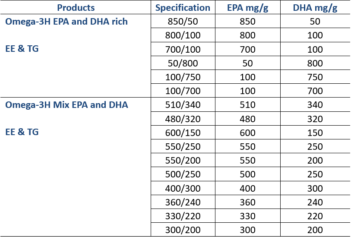
Task: Select the 300/200 specification cell
Action: 183,230
